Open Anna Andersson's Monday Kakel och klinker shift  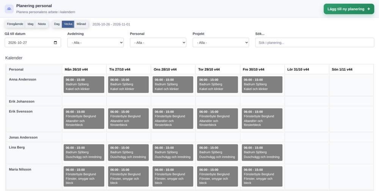coord(84,85)
